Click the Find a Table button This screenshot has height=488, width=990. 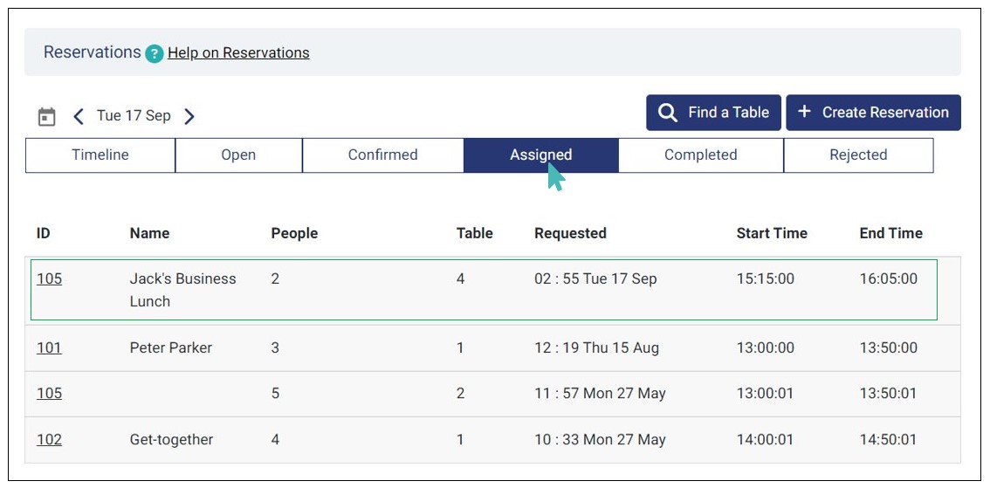[713, 113]
